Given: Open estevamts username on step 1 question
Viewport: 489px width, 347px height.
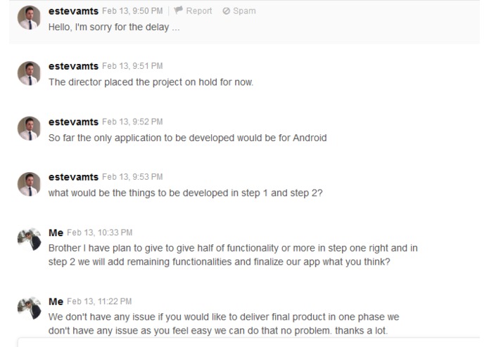Looking at the screenshot, I should pyautogui.click(x=73, y=177).
